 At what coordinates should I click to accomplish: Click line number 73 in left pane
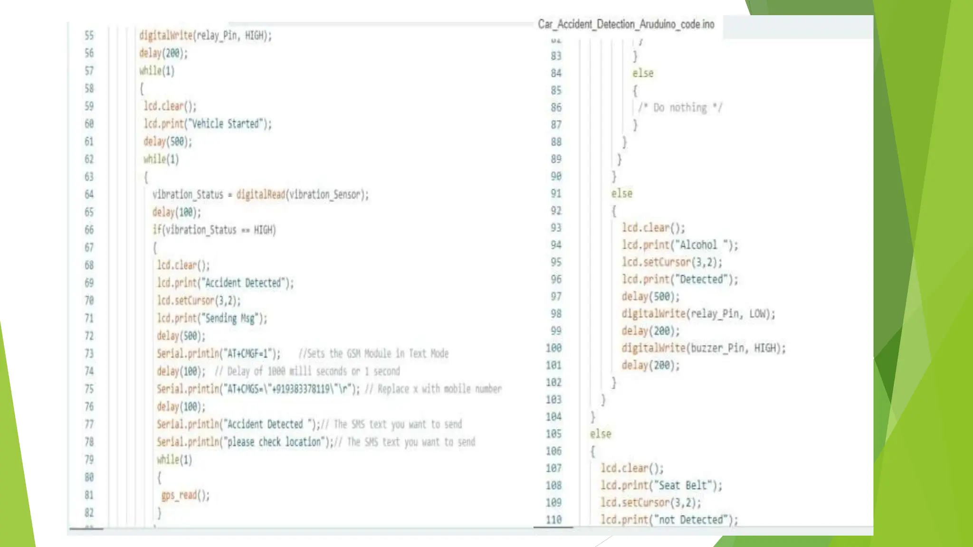[x=89, y=354]
